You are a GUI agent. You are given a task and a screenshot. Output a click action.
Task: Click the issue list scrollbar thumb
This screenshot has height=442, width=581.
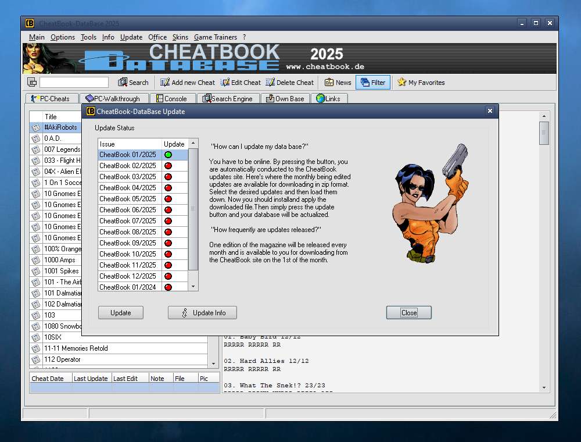[x=193, y=209]
